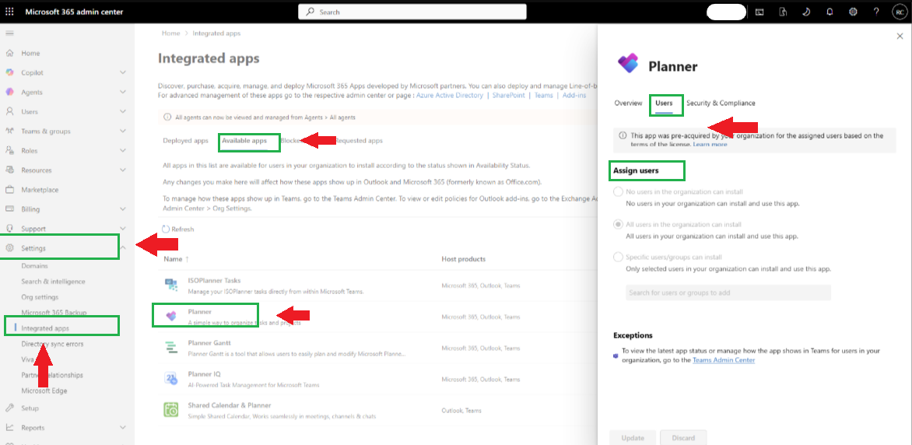Switch to Requested apps tab
This screenshot has width=912, height=445.
[x=359, y=141]
